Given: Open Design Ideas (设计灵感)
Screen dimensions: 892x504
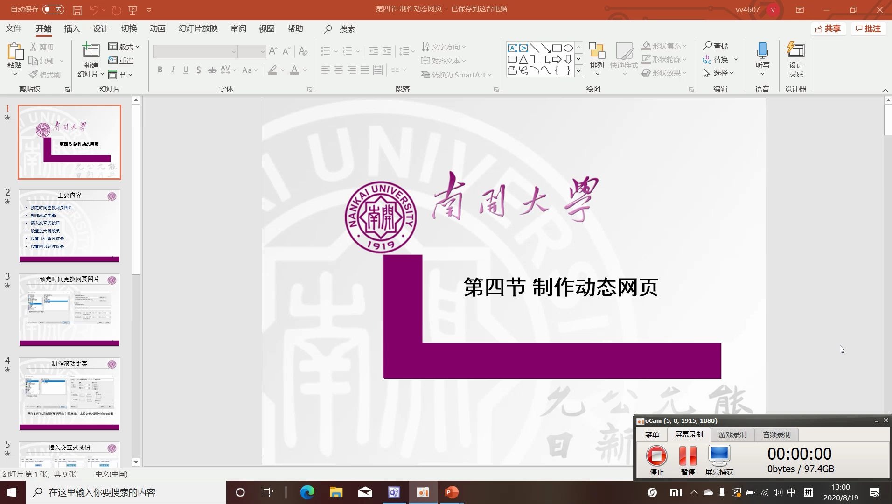Looking at the screenshot, I should pyautogui.click(x=796, y=59).
